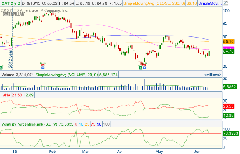
Task: Click the Jun label on time axis
Action: point(197,152)
